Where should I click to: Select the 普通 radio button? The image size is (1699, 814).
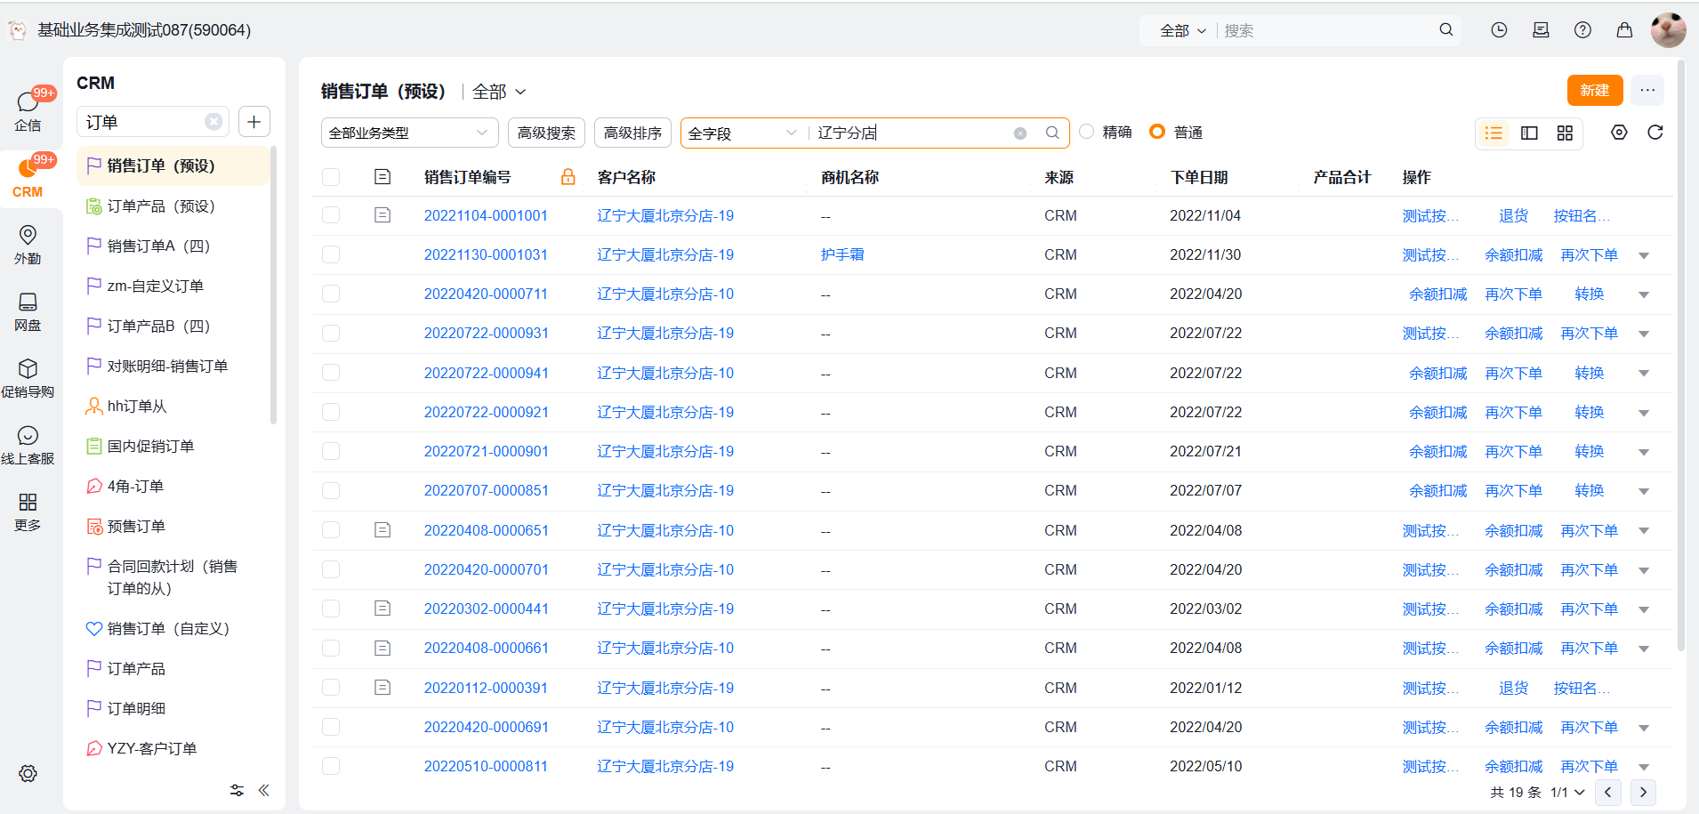coord(1156,132)
